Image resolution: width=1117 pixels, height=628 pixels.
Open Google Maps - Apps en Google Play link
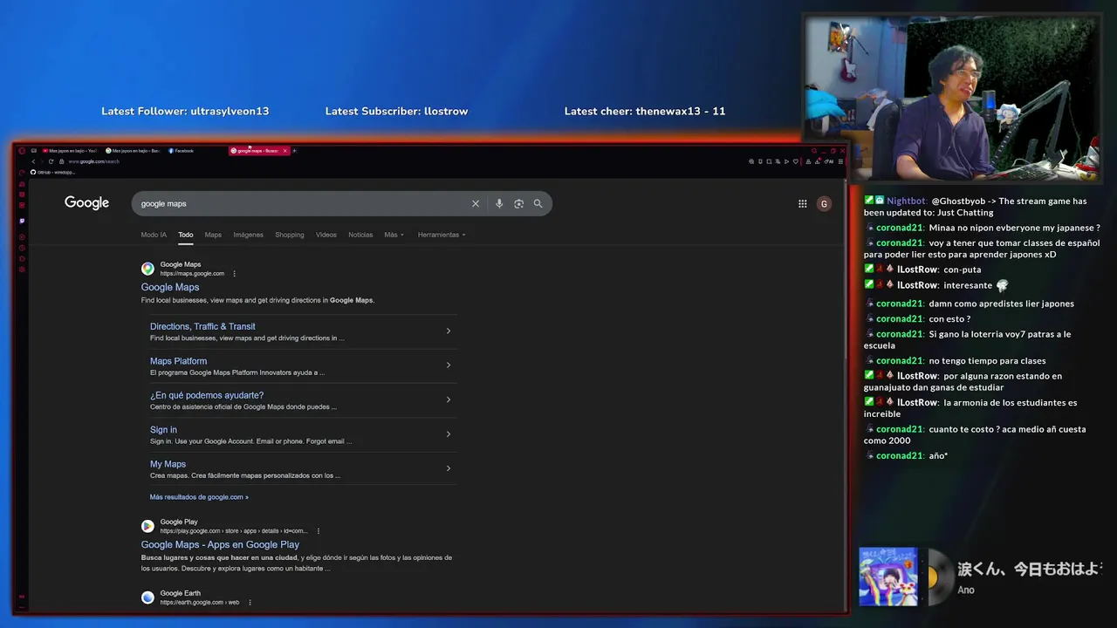point(220,544)
